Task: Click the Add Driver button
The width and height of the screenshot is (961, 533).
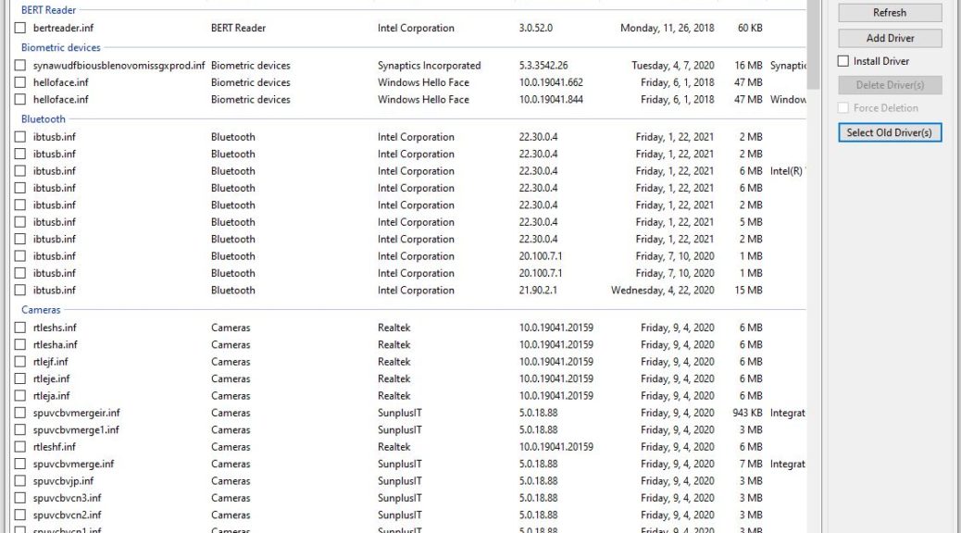Action: coord(890,38)
